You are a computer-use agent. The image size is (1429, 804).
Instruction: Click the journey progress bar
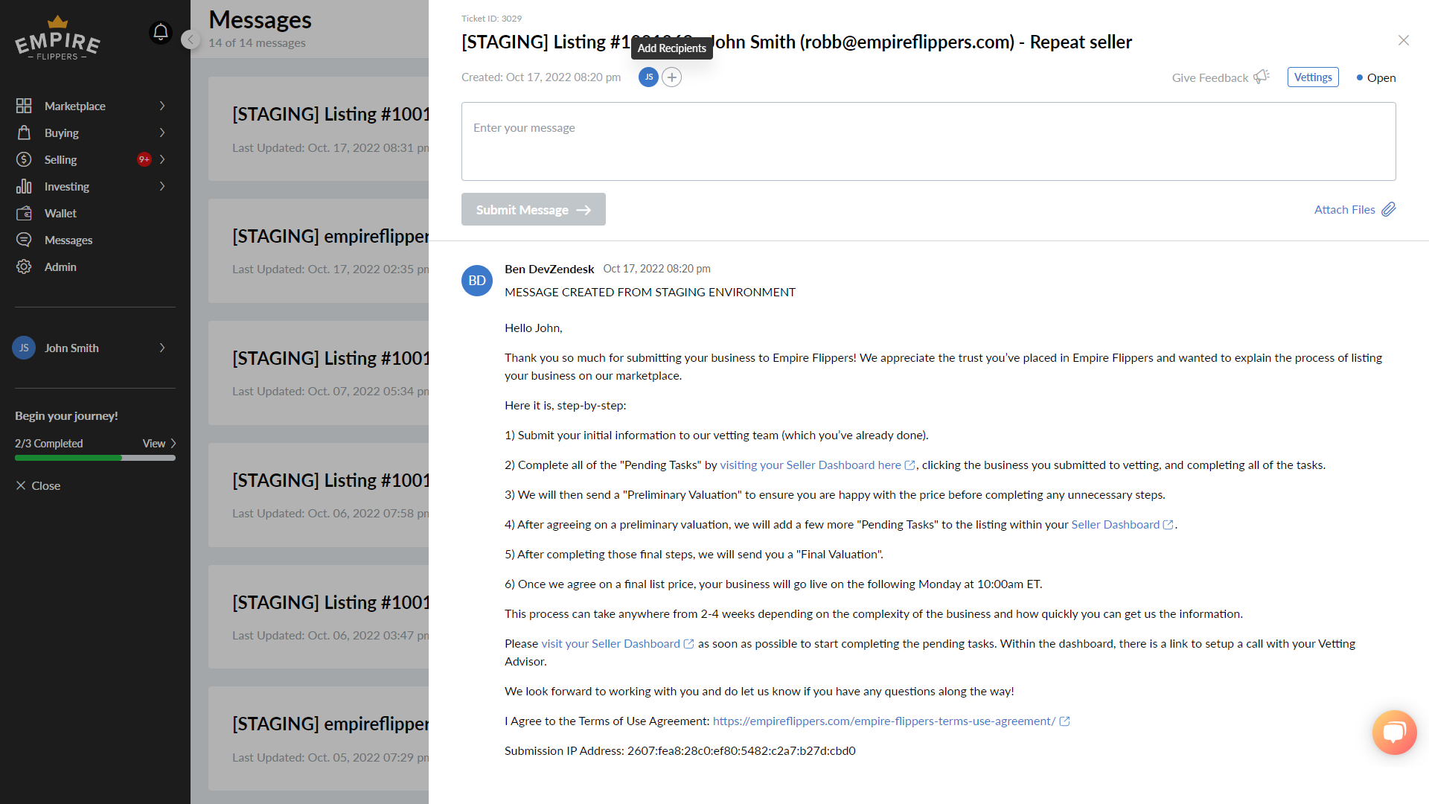(x=95, y=458)
